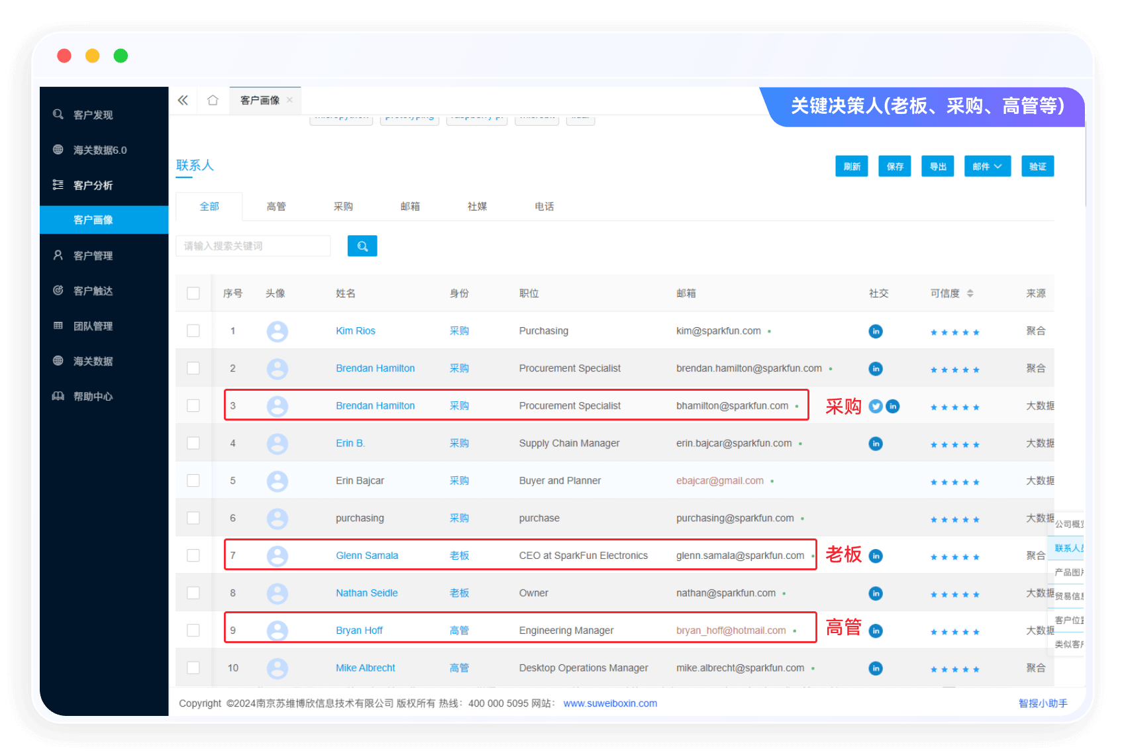Switch to the 高管 contacts tab
The width and height of the screenshot is (1126, 755).
tap(276, 207)
